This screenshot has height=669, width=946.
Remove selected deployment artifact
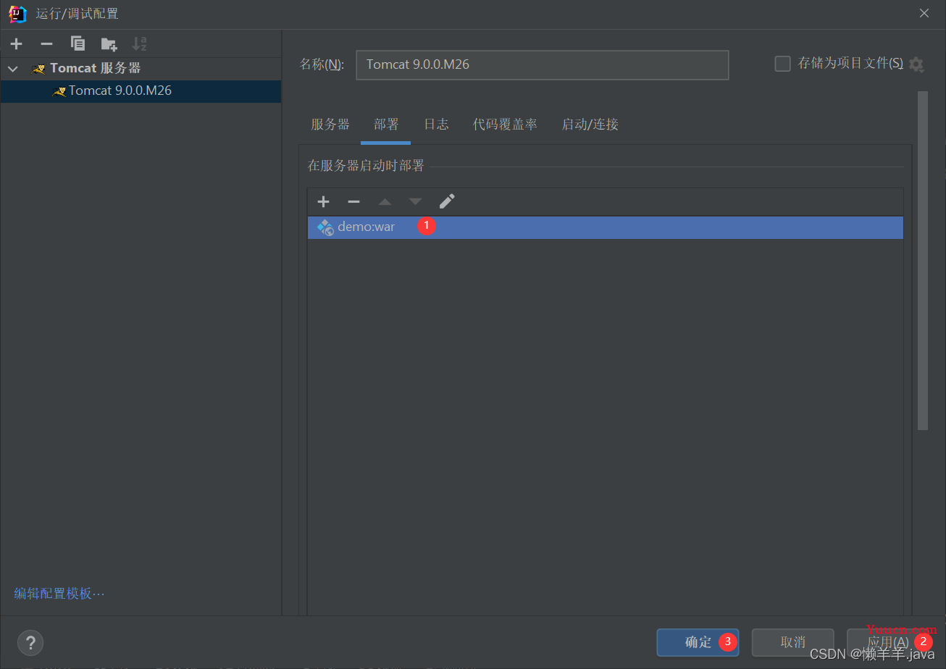click(x=353, y=202)
